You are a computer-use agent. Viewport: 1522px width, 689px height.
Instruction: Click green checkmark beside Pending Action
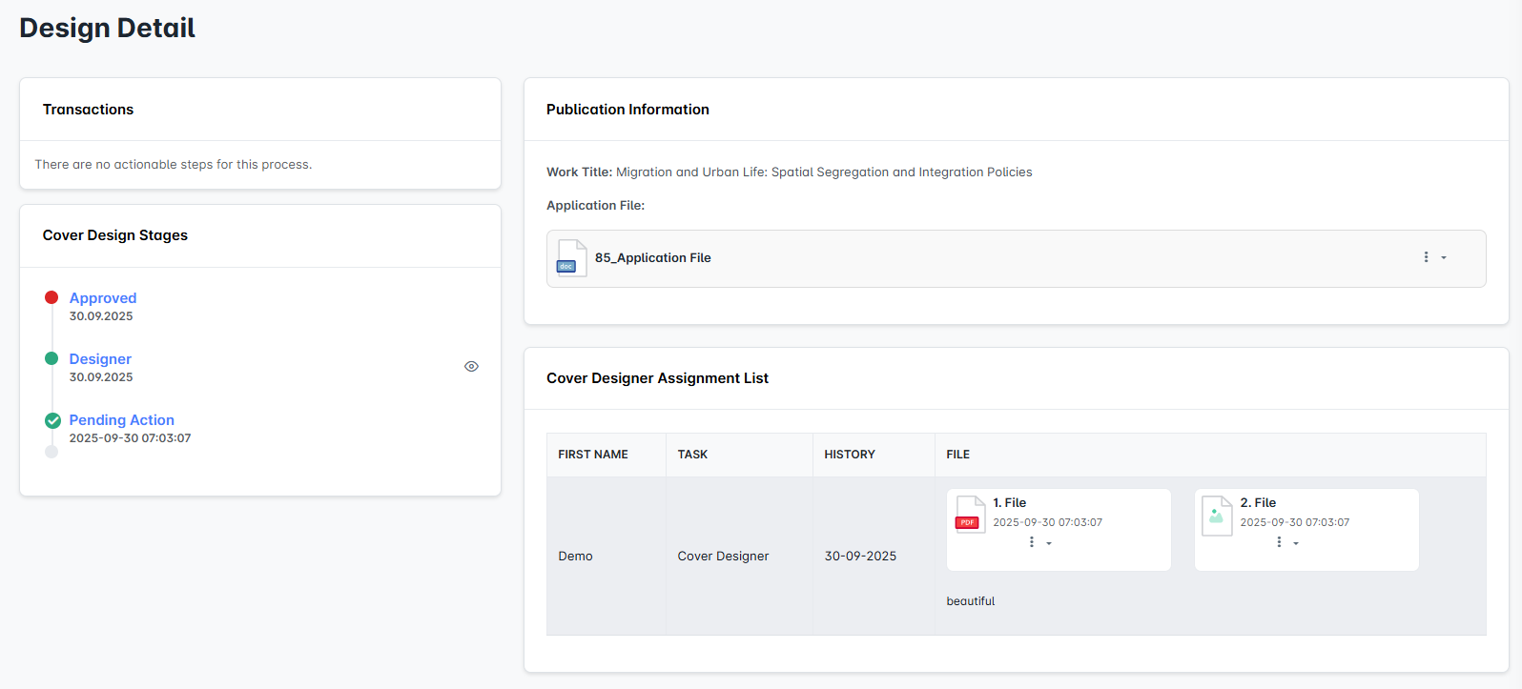tap(52, 420)
